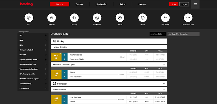
Task: Open the hamburger menu icon
Action: tap(195, 4)
